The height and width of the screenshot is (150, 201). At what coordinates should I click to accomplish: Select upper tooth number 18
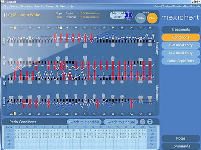(11, 28)
